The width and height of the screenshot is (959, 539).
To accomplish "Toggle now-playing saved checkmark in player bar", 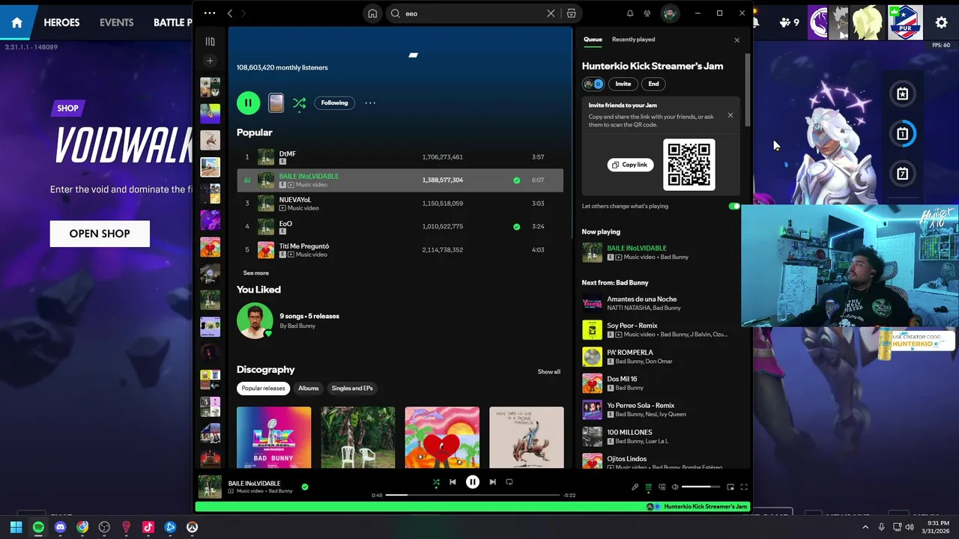I will [x=304, y=487].
